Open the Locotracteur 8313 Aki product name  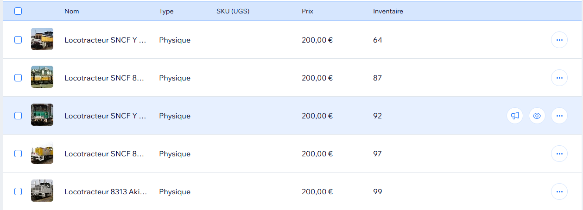coord(106,191)
